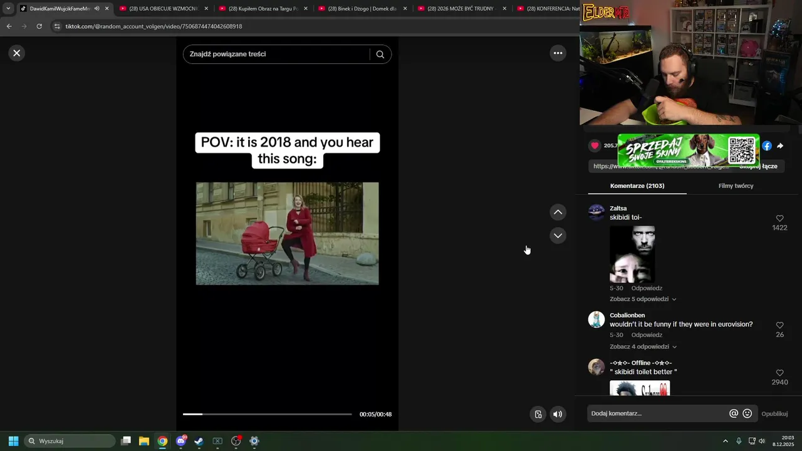
Task: Reply to Zaltsa's comment via 'Odpowiedz'
Action: (x=647, y=288)
